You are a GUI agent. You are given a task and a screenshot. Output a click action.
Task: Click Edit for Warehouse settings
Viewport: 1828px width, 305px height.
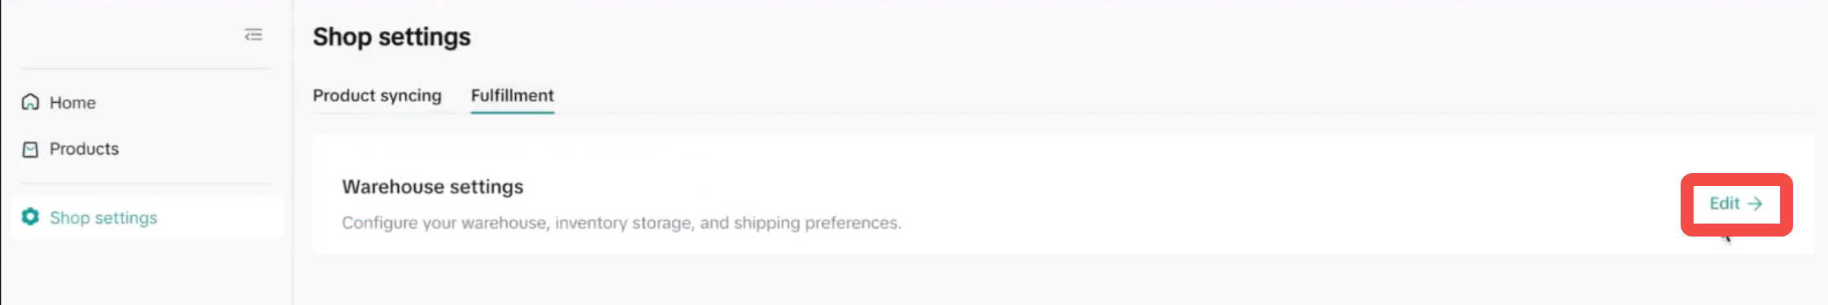tap(1724, 204)
